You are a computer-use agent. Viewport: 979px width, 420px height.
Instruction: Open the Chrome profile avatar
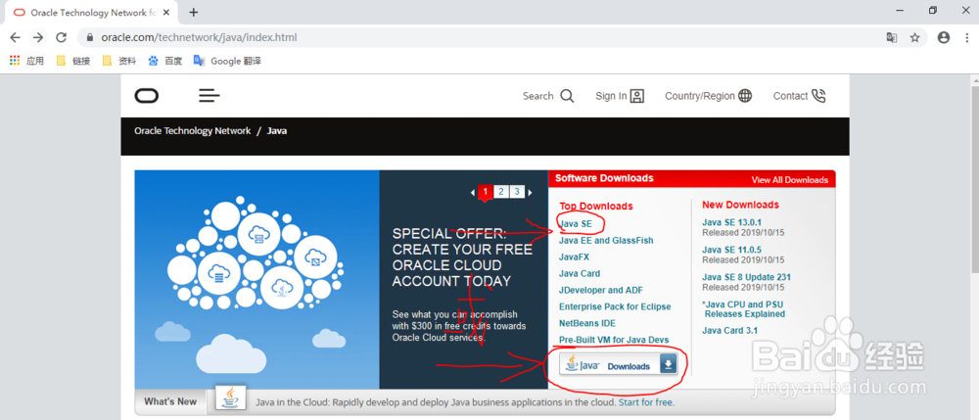tap(944, 37)
